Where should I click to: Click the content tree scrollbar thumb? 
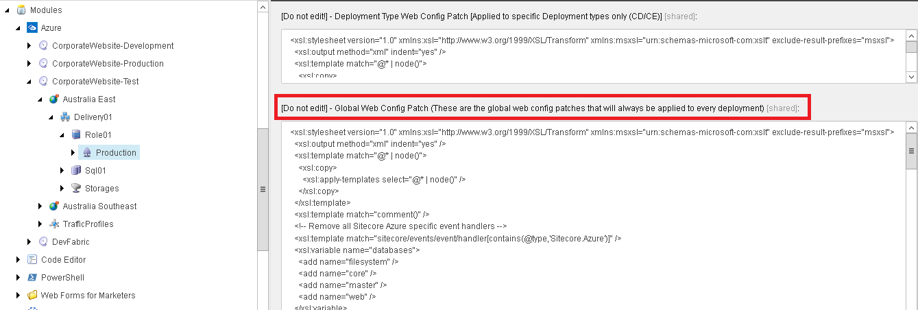coord(263,189)
